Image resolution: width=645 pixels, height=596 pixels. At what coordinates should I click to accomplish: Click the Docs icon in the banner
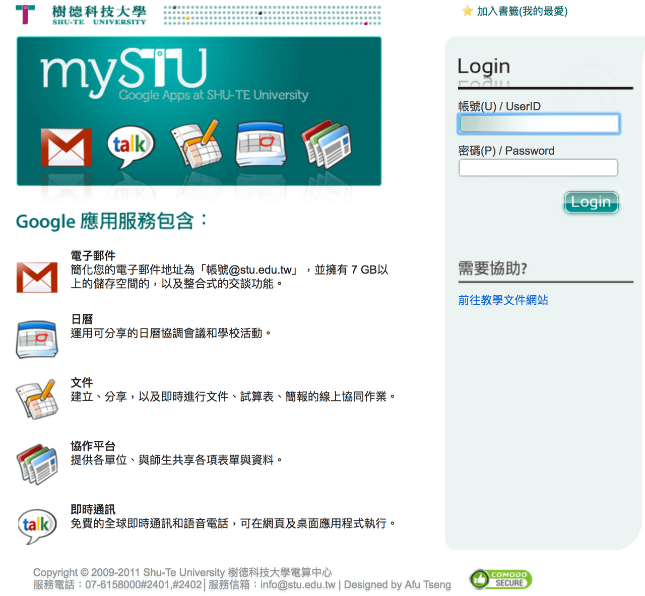click(x=196, y=144)
